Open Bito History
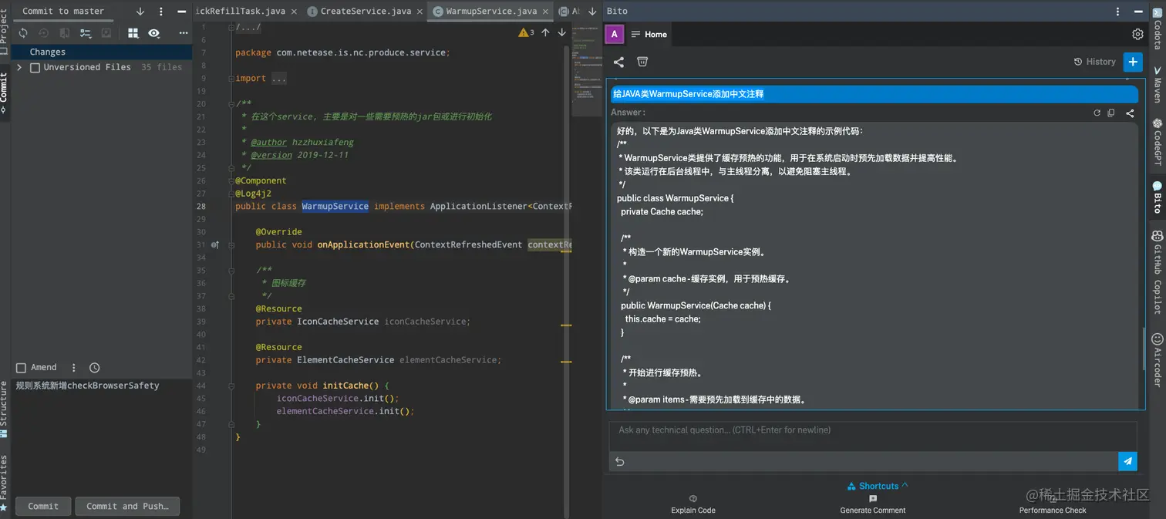1166x519 pixels. 1095,62
